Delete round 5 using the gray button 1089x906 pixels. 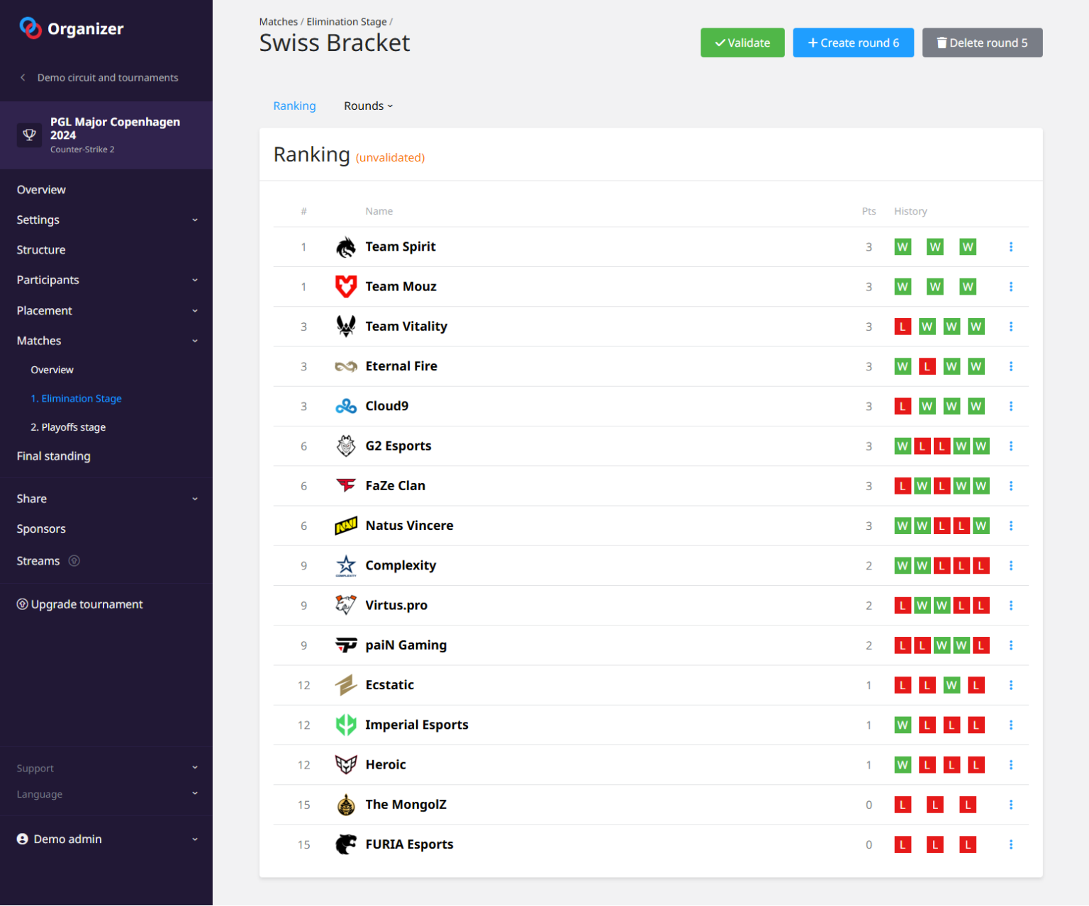(x=982, y=43)
